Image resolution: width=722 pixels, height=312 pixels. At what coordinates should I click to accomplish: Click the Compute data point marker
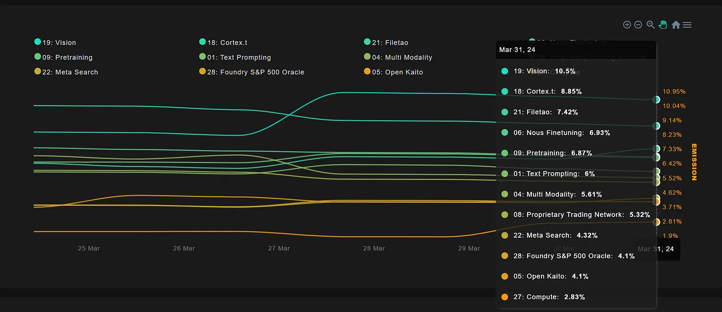pyautogui.click(x=657, y=222)
